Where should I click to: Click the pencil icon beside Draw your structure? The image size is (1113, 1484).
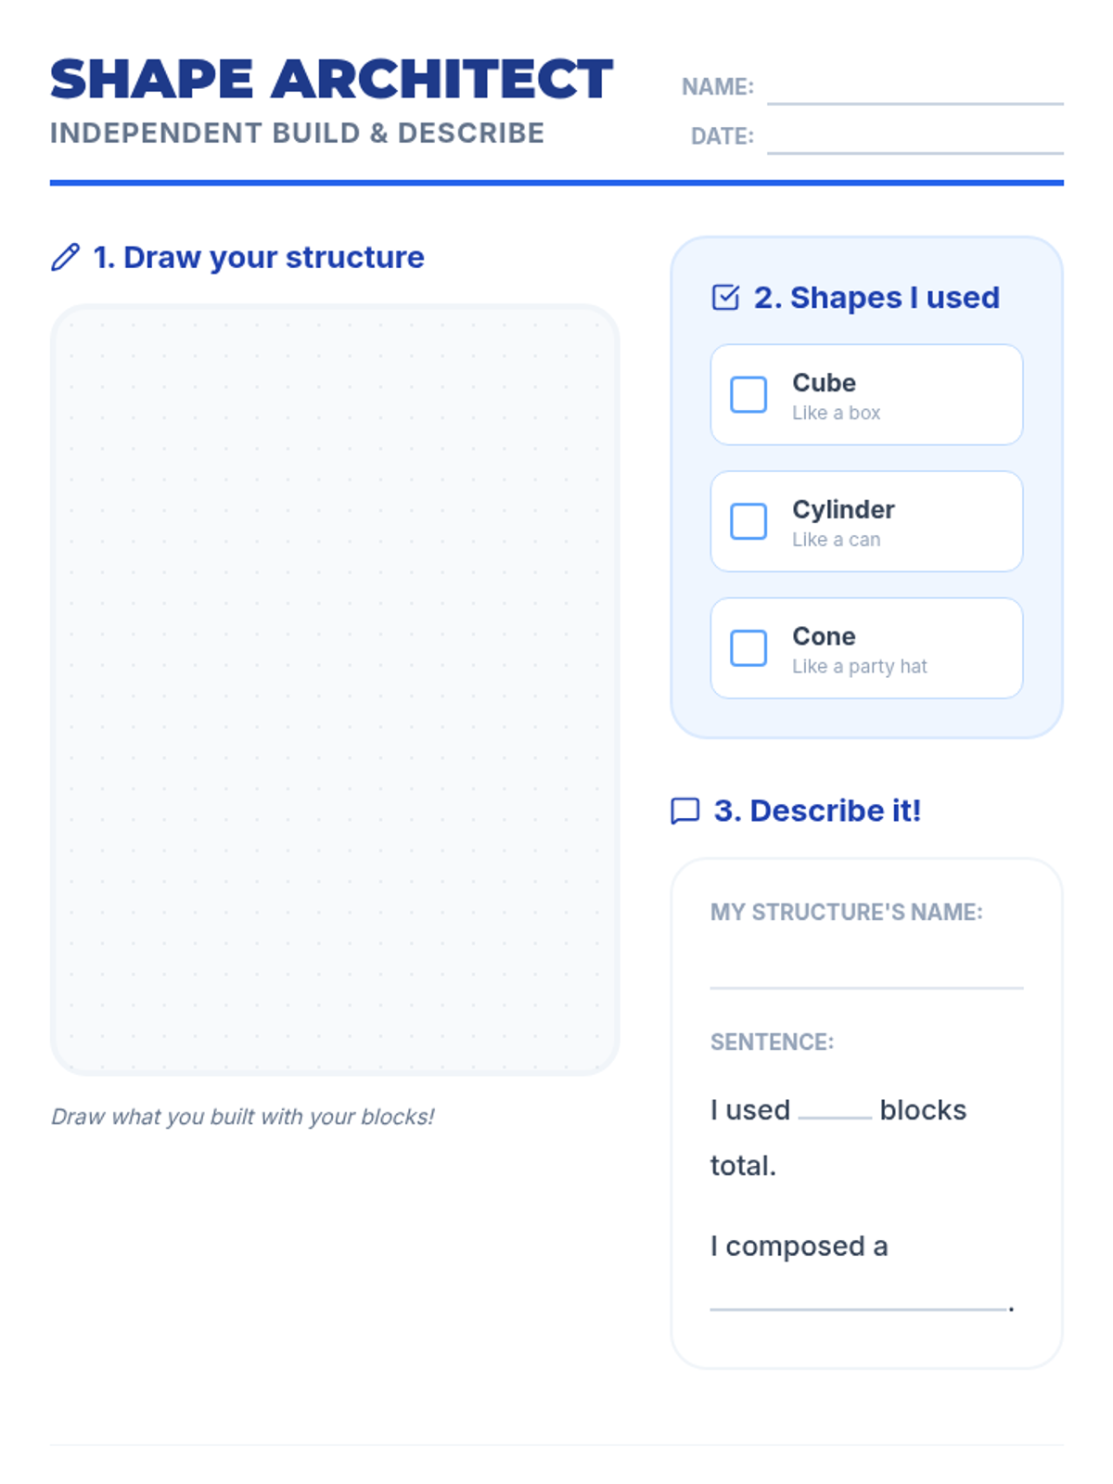point(65,257)
